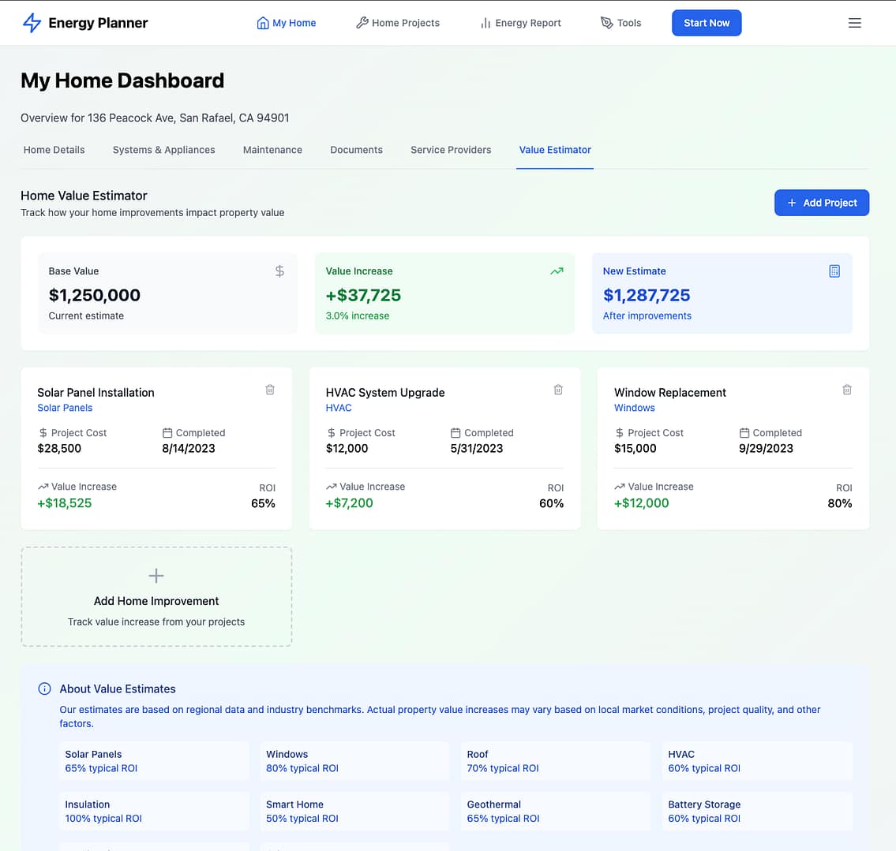The height and width of the screenshot is (851, 896).
Task: Click the trend icon on HVAC Value Increase
Action: pyautogui.click(x=331, y=487)
